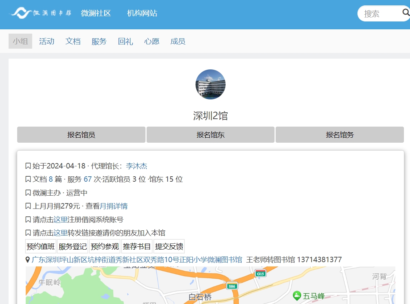Click the location pin icon before address
410x304 pixels.
(x=28, y=260)
